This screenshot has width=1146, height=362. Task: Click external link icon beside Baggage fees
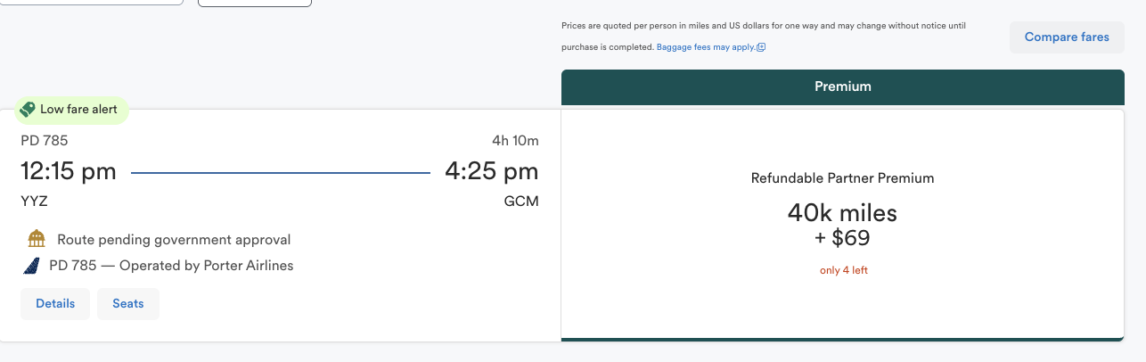tap(761, 47)
